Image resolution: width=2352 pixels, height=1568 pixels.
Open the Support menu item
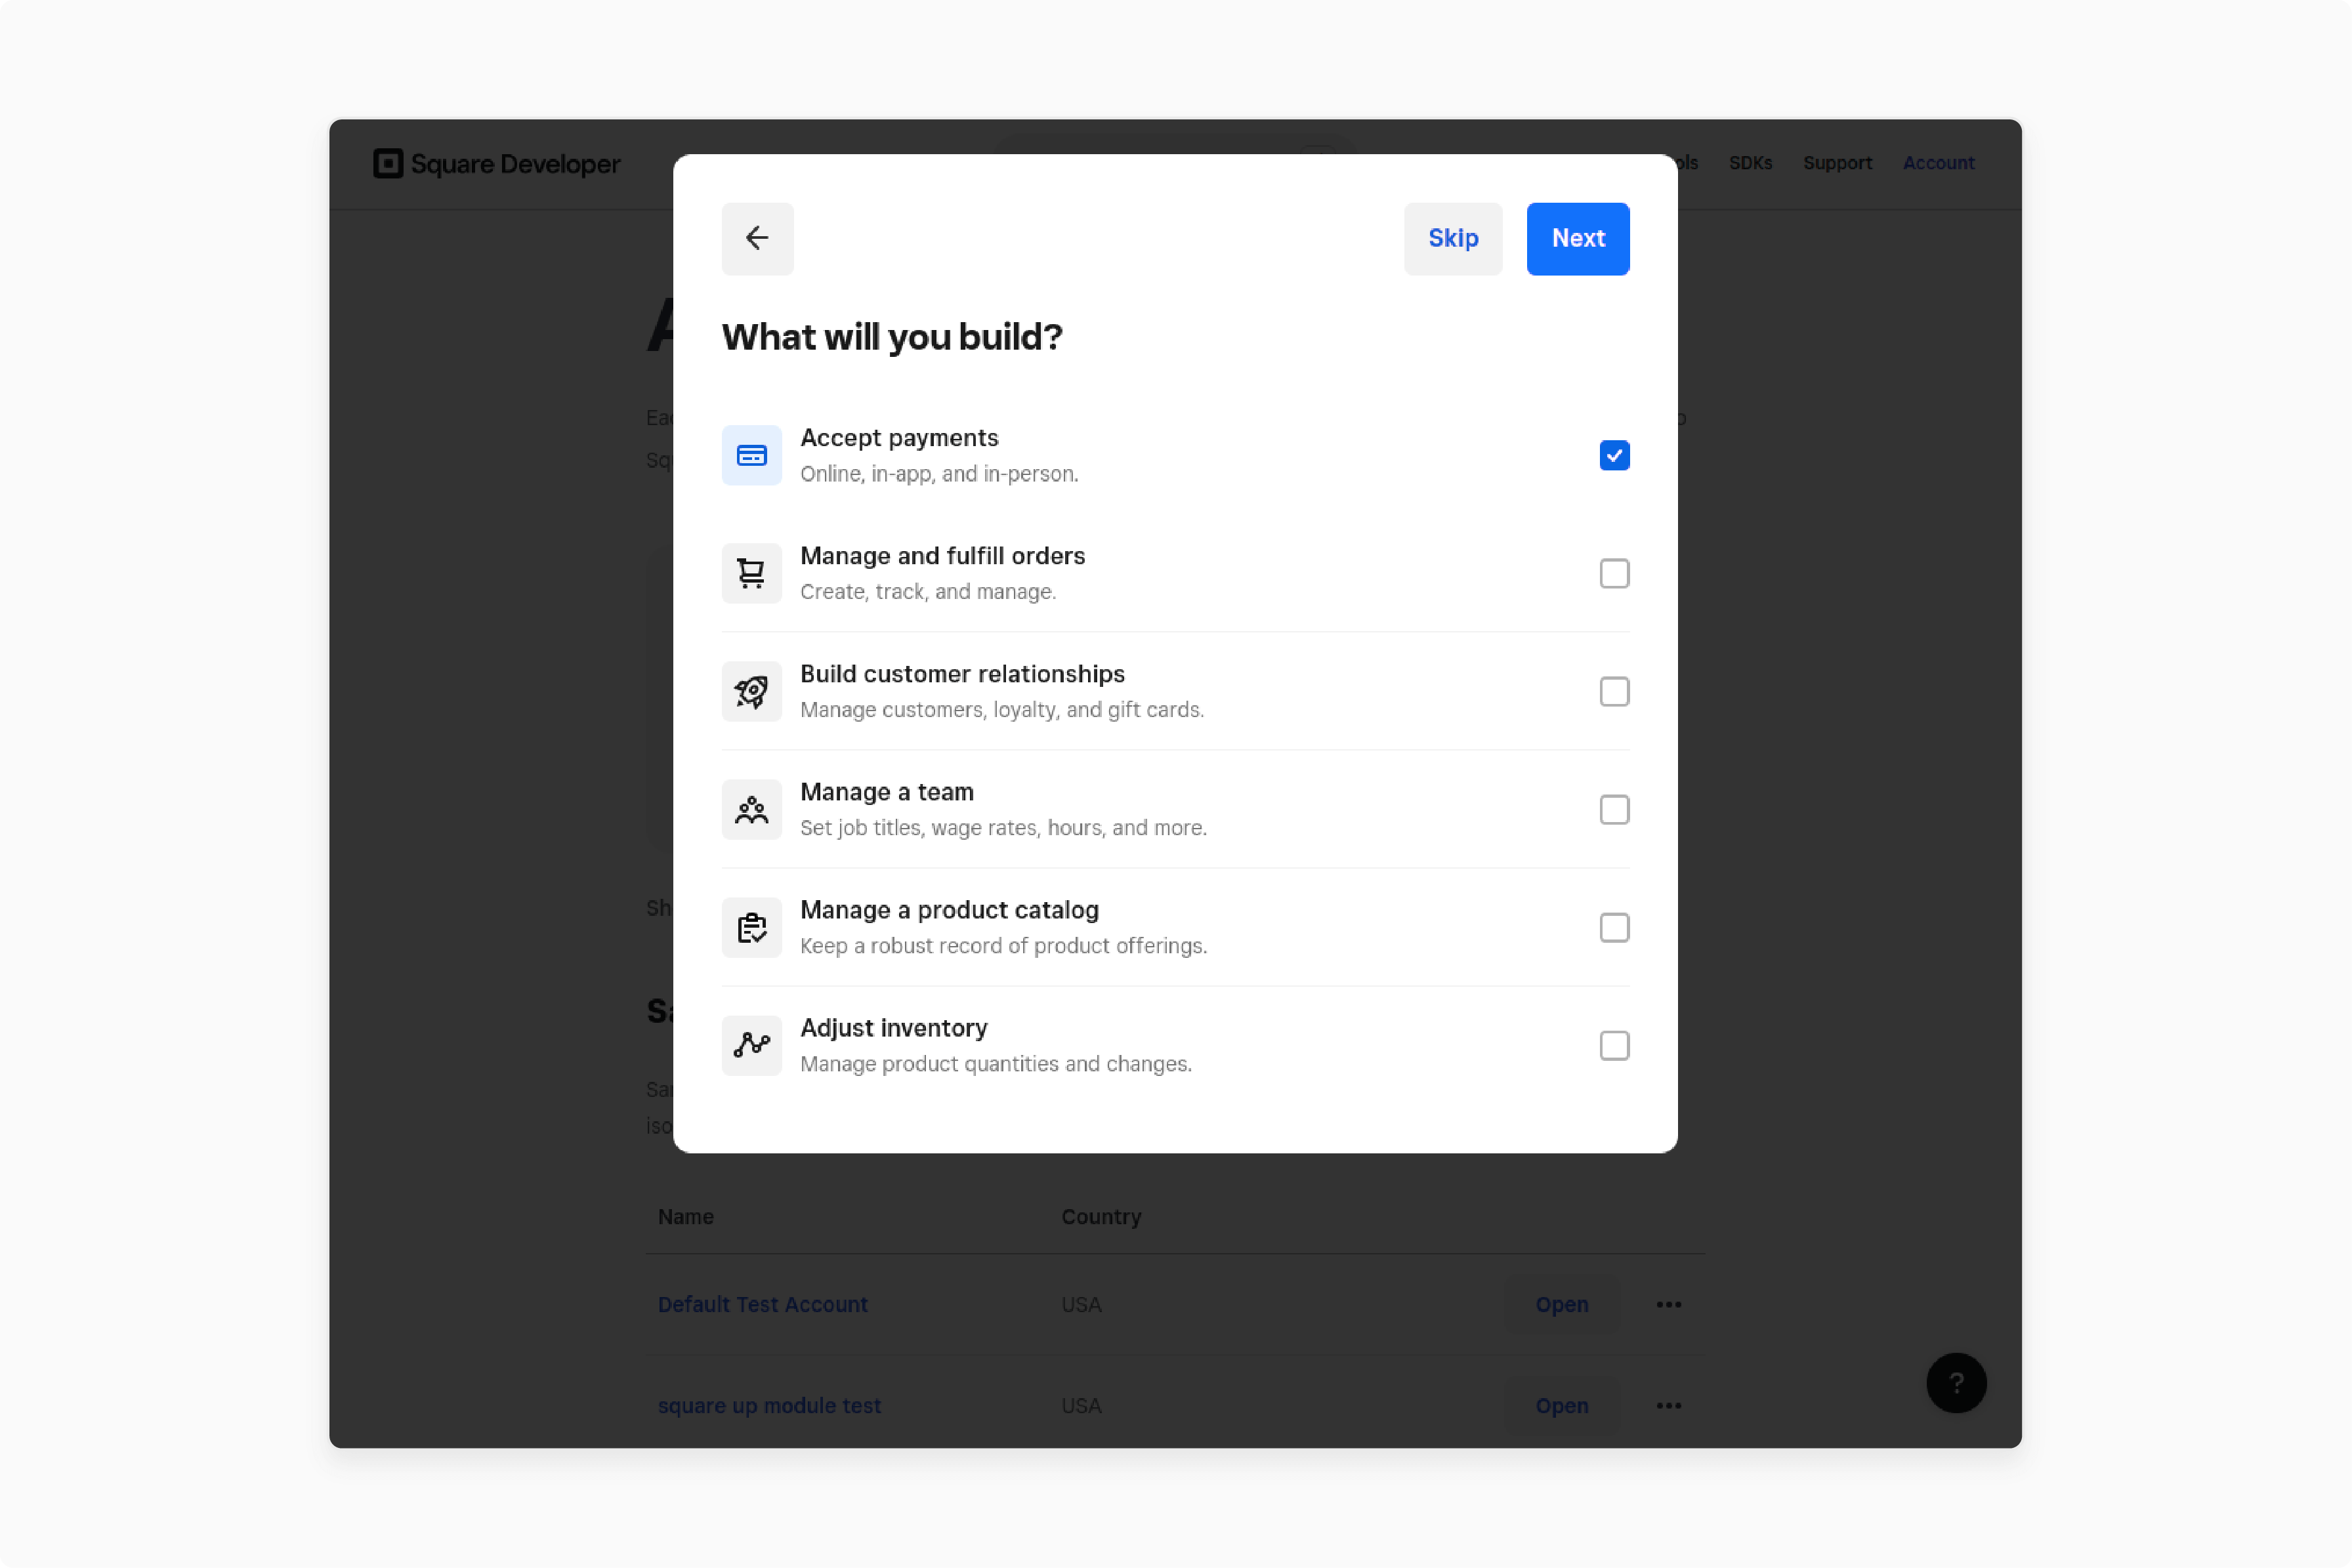coord(1839,163)
